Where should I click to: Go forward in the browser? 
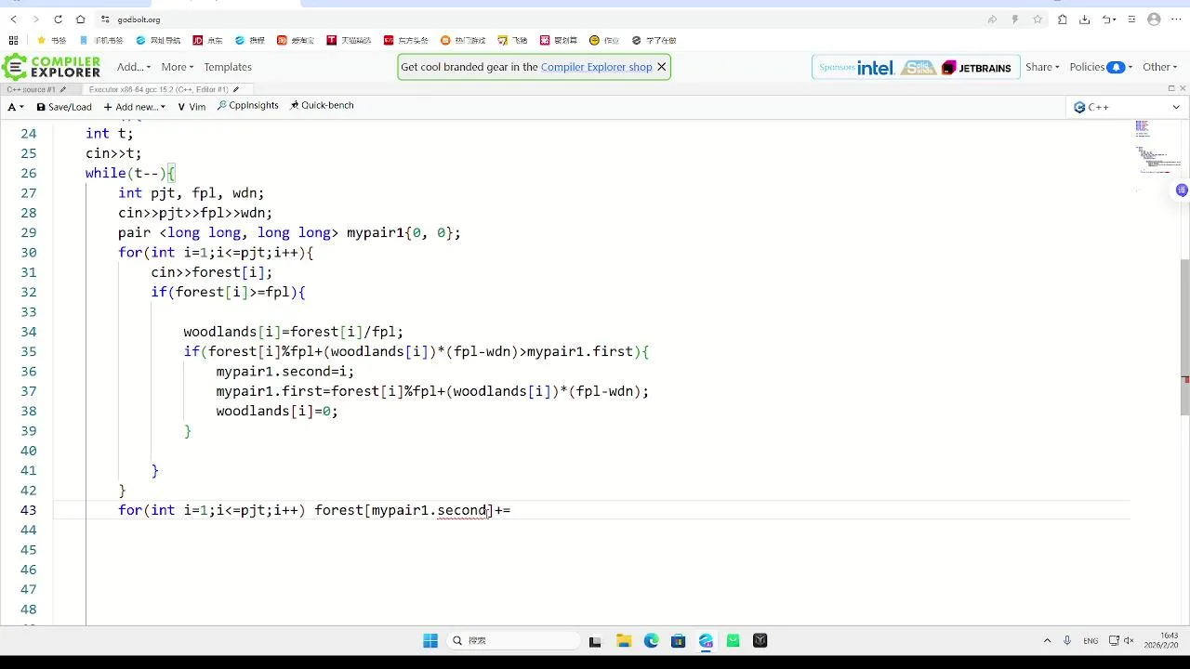(35, 20)
